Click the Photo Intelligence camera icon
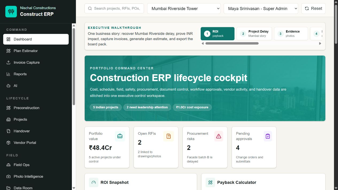Screen dimensions: 338x190 (8, 176)
